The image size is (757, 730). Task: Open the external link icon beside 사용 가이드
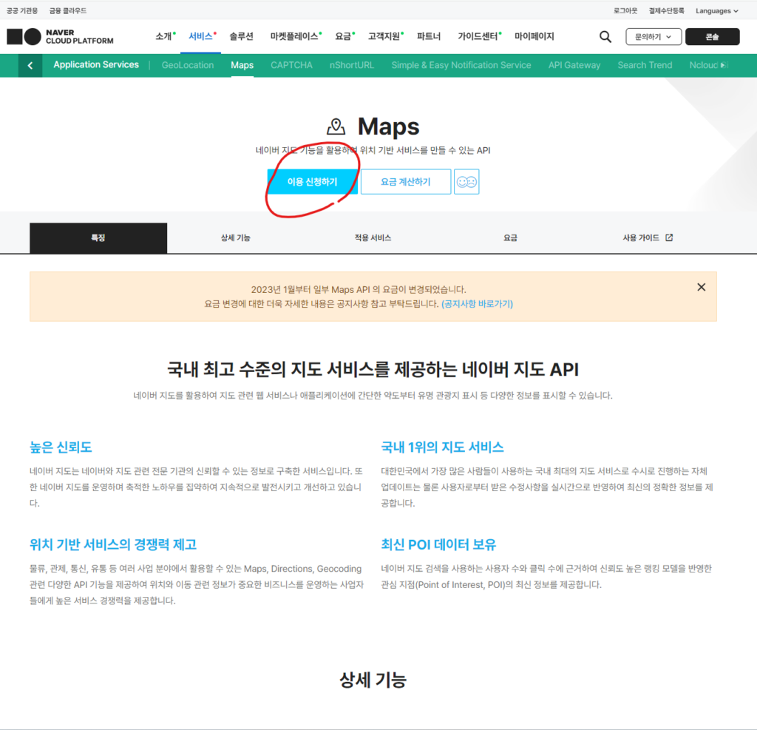[x=669, y=237]
